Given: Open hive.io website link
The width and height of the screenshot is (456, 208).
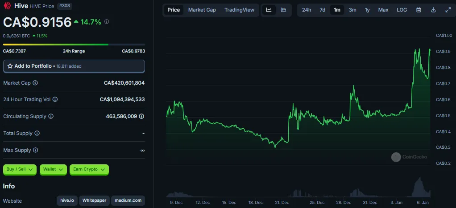Looking at the screenshot, I should (x=67, y=200).
